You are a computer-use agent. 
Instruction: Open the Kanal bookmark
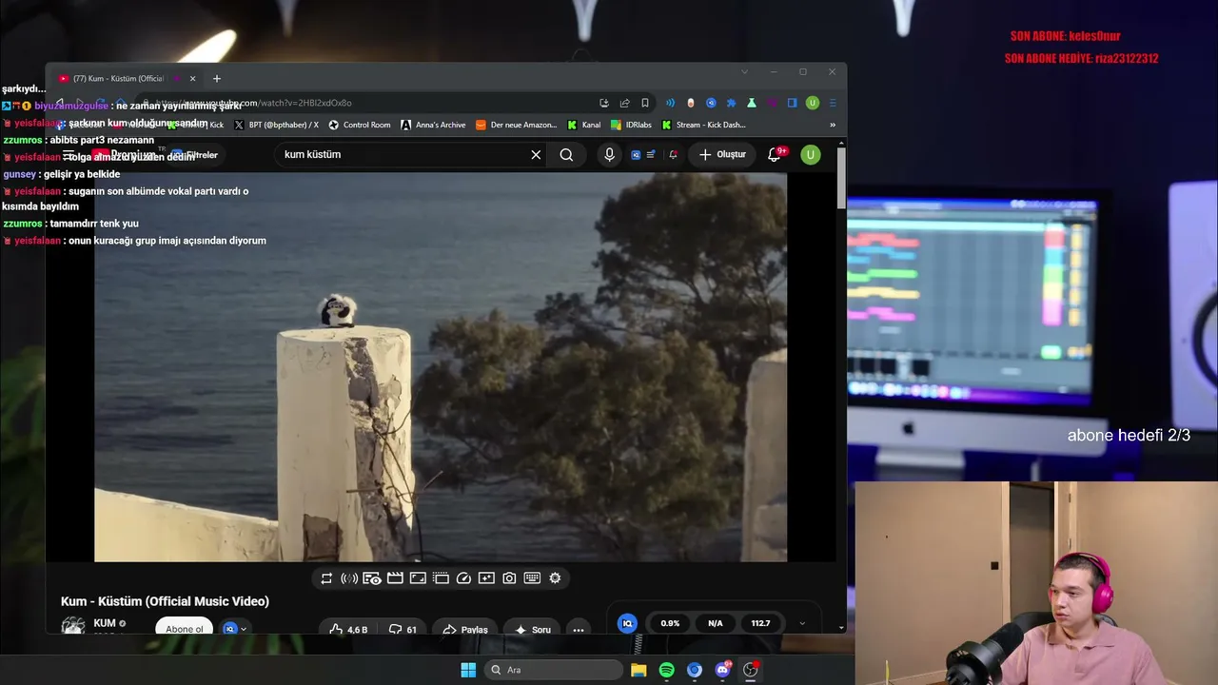(x=584, y=125)
